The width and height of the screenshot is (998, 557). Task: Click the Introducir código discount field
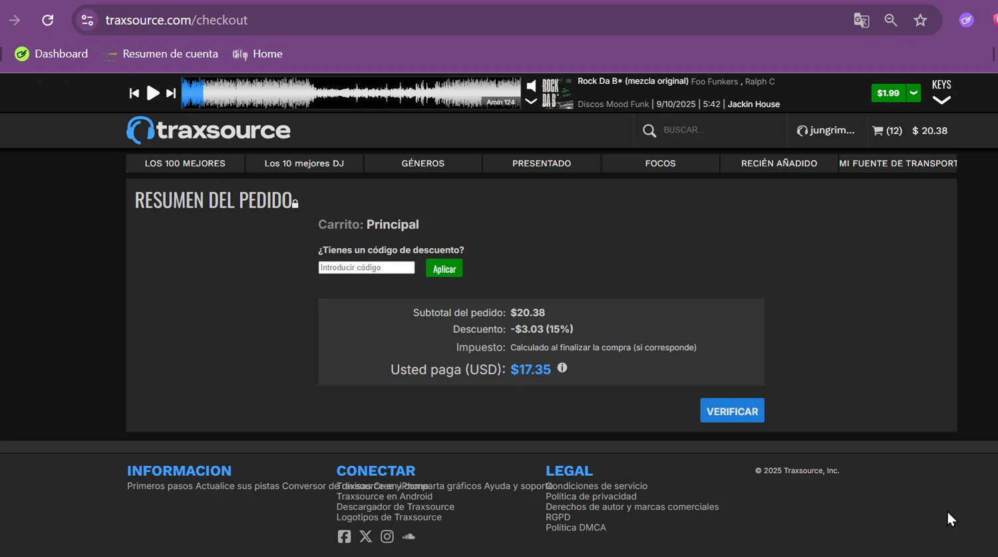pyautogui.click(x=367, y=268)
